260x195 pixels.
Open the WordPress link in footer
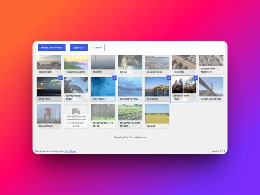coord(70,151)
